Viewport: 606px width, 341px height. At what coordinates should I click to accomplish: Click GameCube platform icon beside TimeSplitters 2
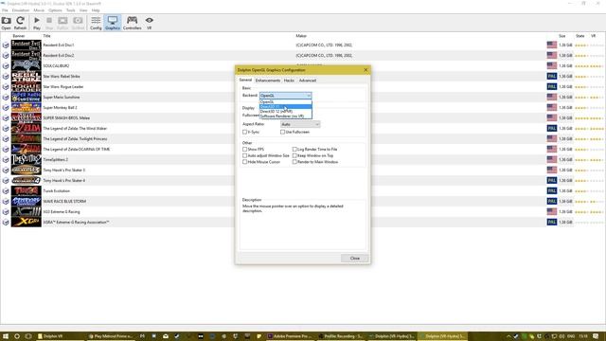[6, 160]
